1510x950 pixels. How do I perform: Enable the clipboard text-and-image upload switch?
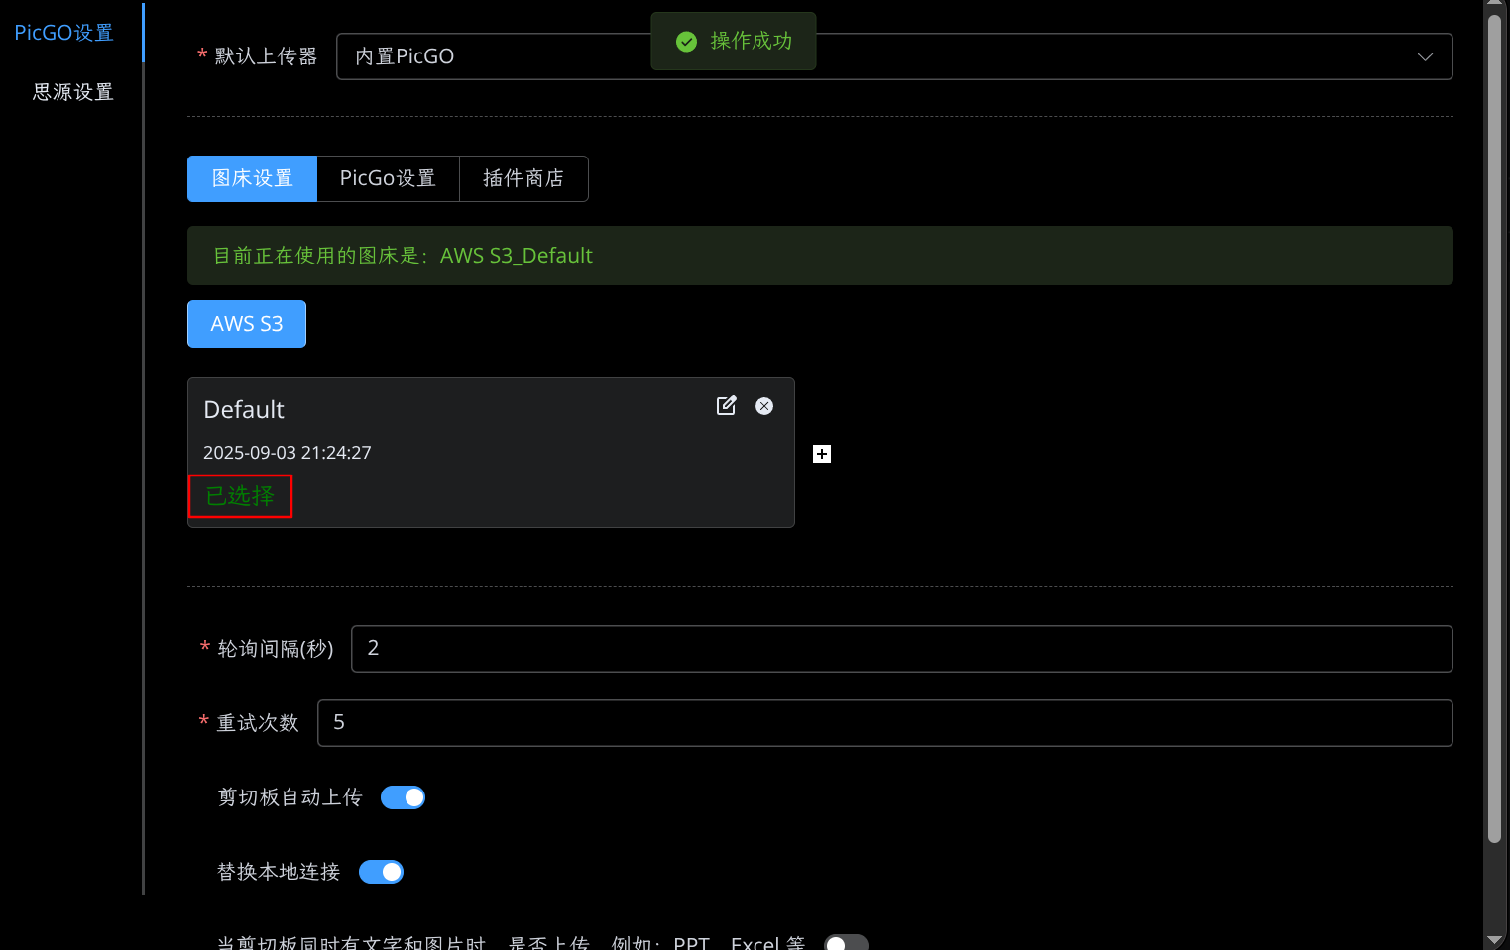[x=846, y=943]
